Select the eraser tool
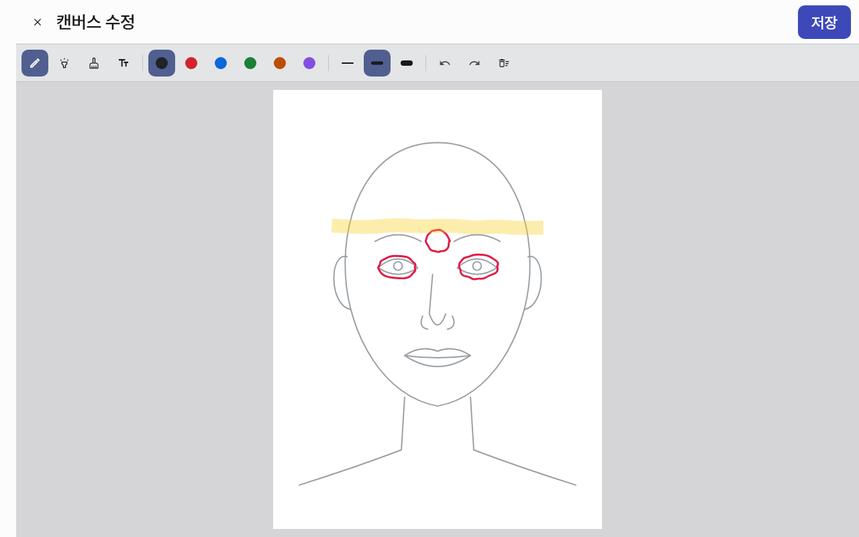The height and width of the screenshot is (537, 859). click(94, 63)
